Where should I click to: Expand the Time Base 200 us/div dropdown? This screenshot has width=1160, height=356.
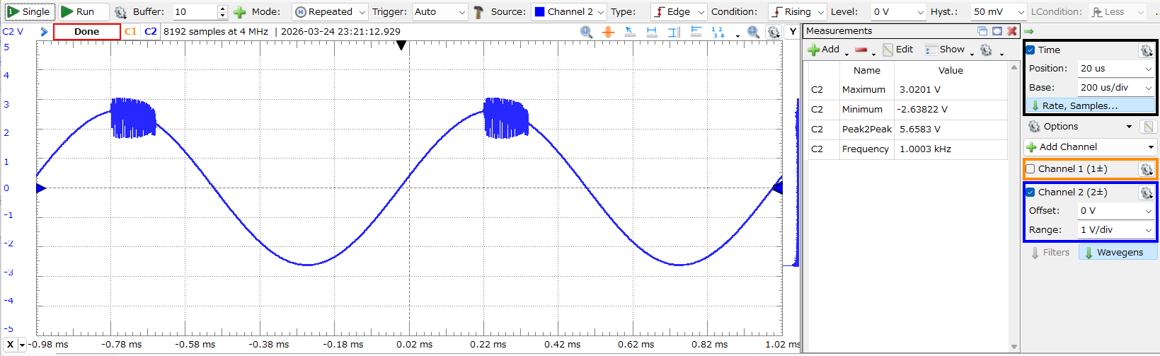click(1115, 88)
